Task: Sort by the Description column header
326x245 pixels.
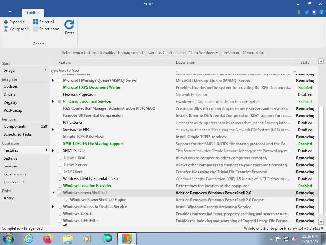Action: (233, 63)
